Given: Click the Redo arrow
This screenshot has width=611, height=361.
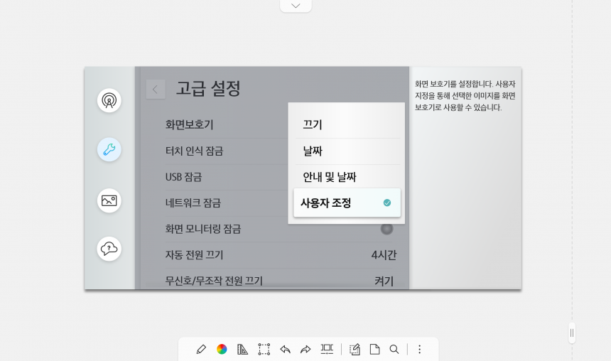Looking at the screenshot, I should click(306, 349).
